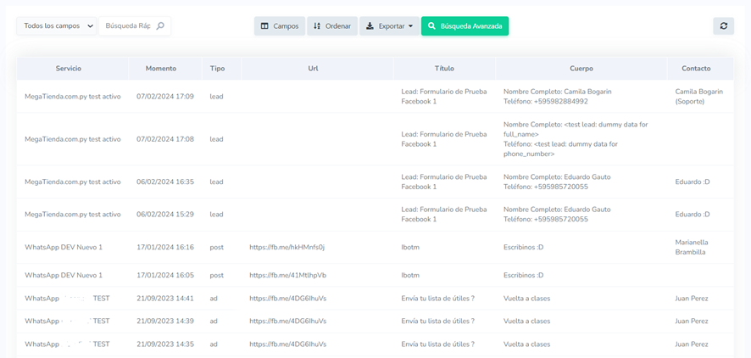Click the magnifier icon in quick search

(161, 26)
